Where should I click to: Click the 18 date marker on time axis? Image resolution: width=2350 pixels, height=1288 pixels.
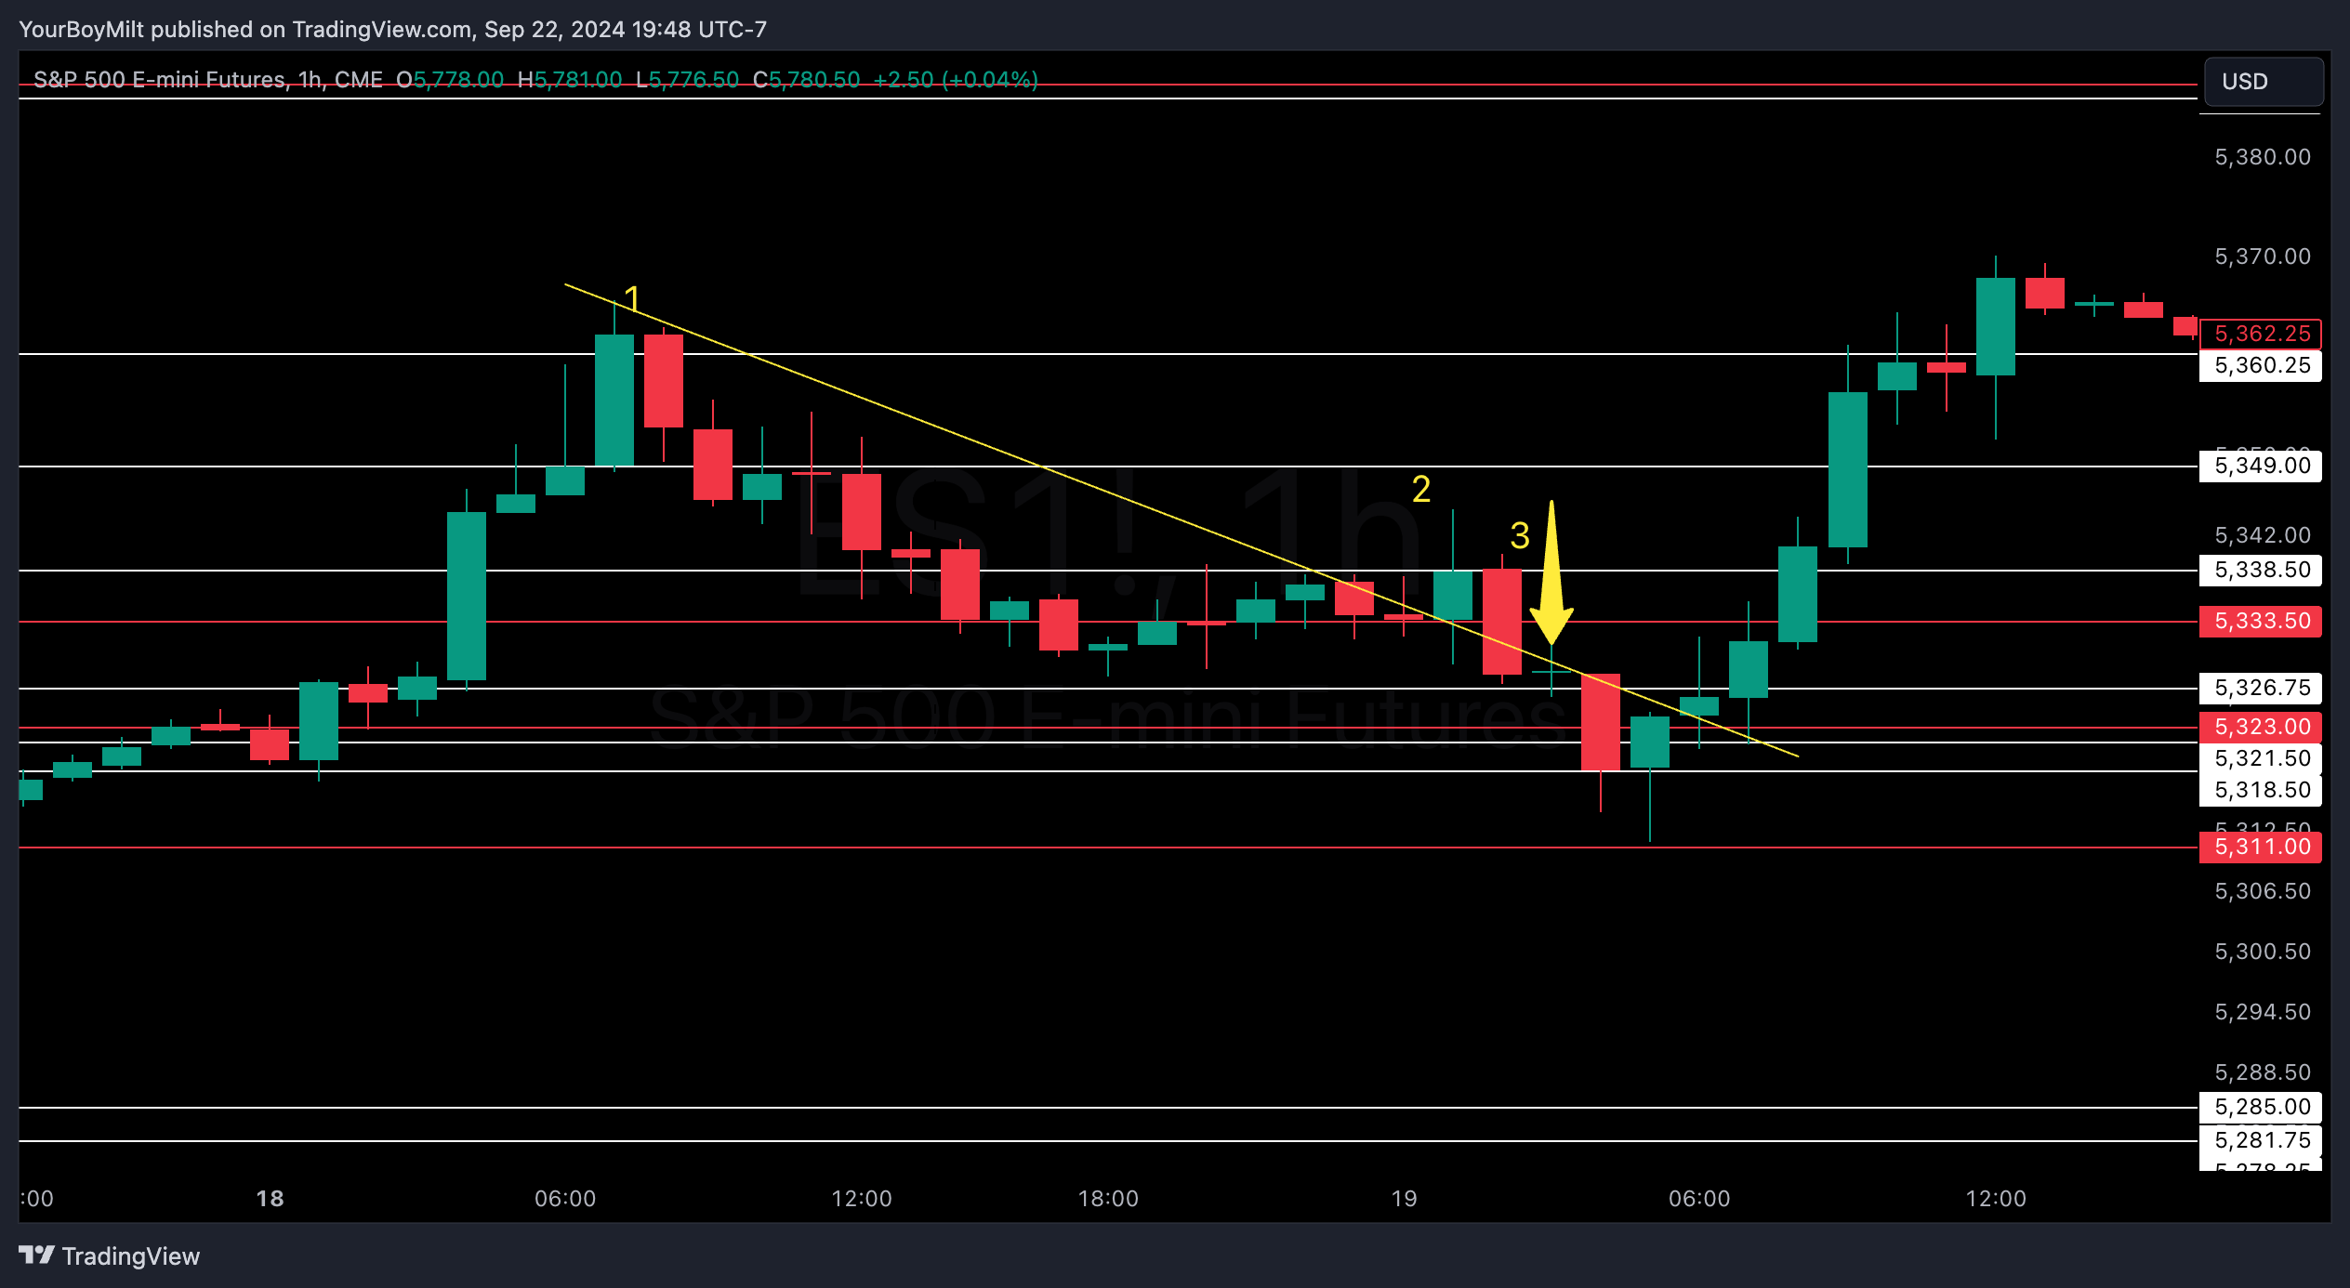[x=270, y=1198]
